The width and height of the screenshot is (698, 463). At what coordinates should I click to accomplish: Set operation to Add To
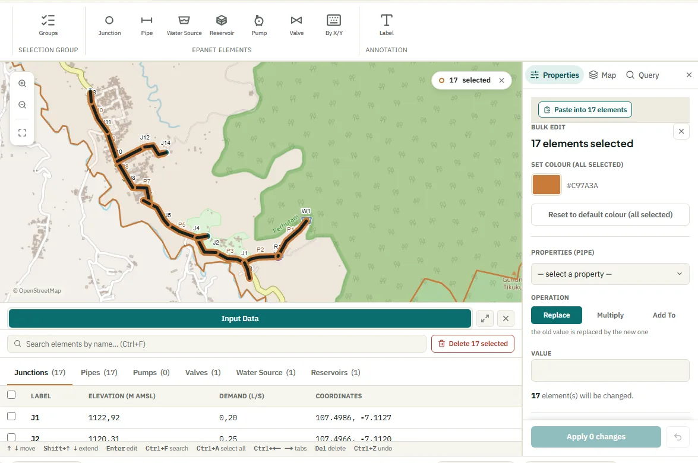tap(664, 315)
